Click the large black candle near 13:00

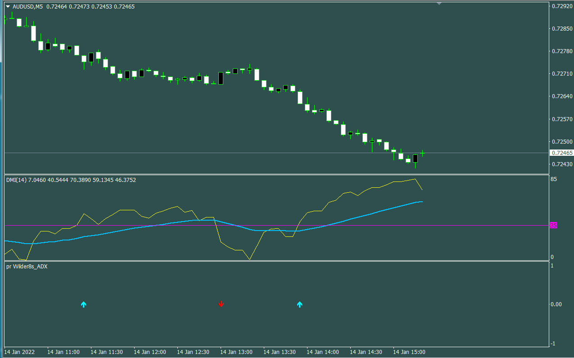pos(221,78)
